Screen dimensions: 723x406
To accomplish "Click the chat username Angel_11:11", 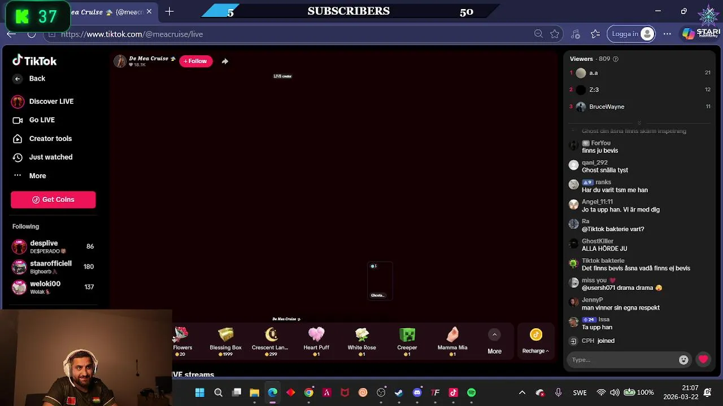I will click(598, 202).
